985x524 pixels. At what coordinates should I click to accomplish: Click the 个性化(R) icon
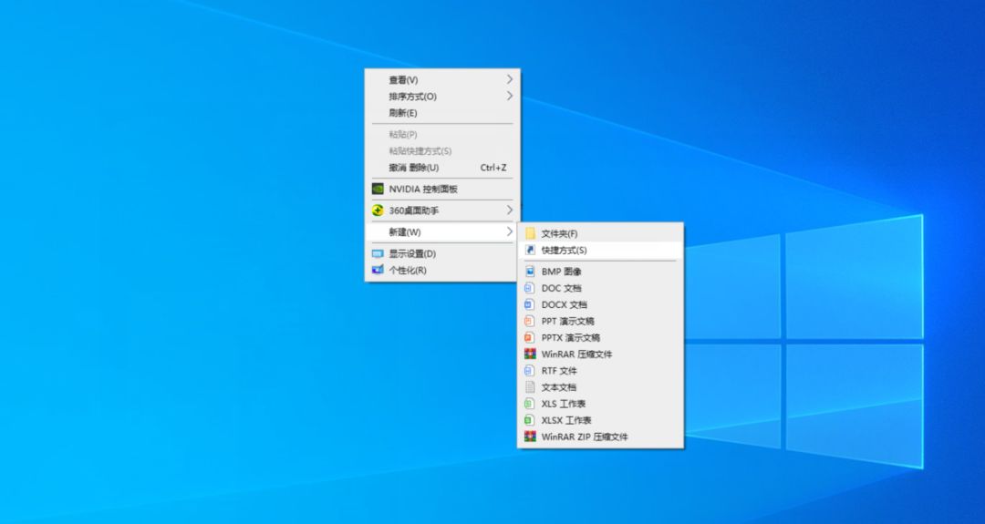click(378, 271)
